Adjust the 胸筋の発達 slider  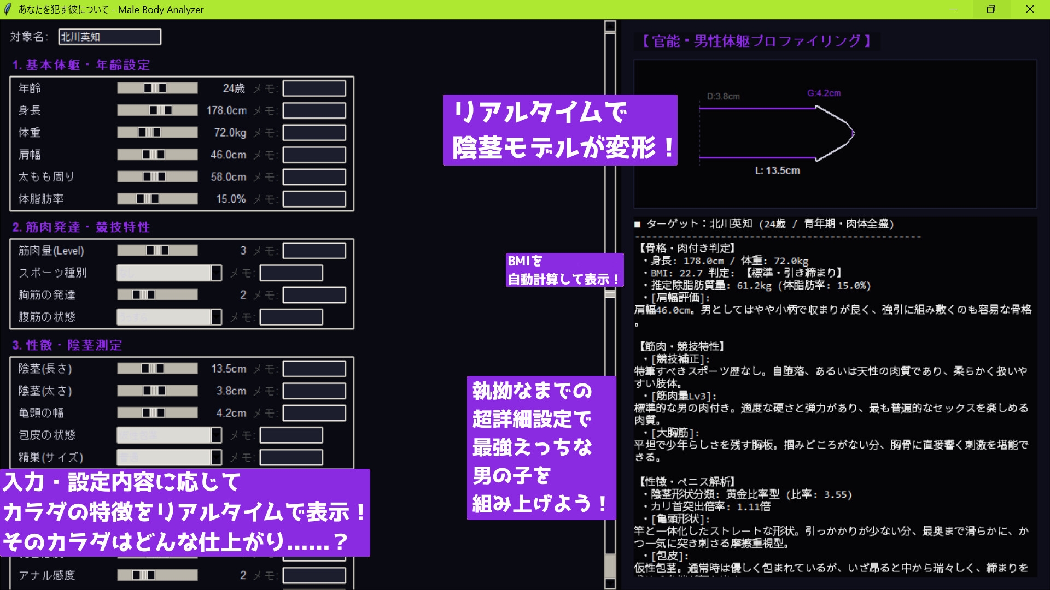(157, 294)
